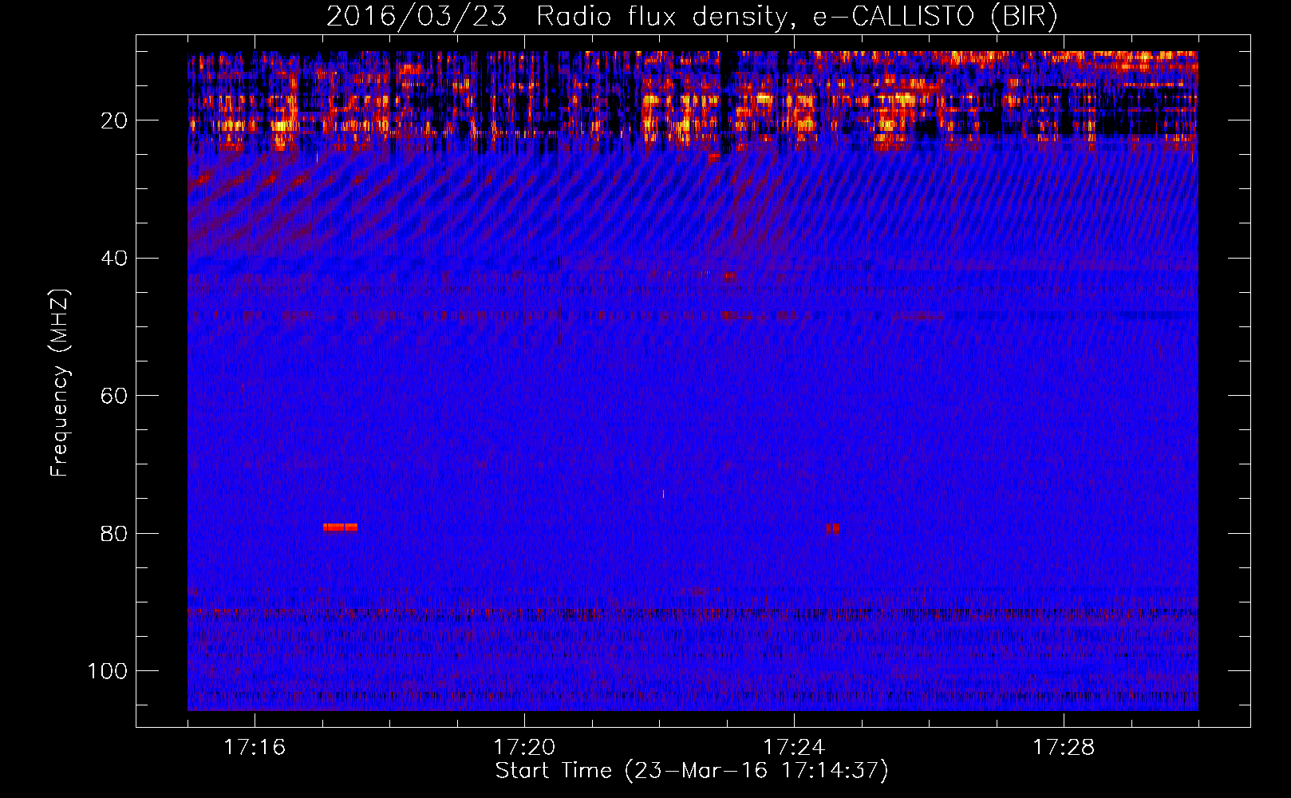Click the 17:16 time tick label
Viewport: 1291px width, 798px height.
click(255, 748)
